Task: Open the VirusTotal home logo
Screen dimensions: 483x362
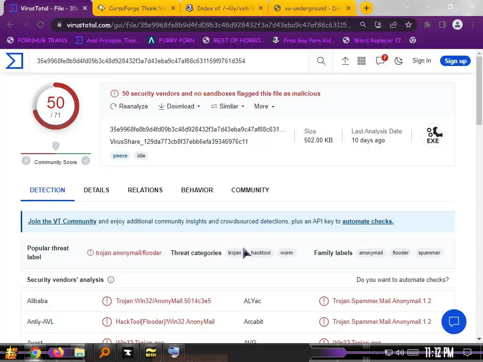Action: tap(14, 61)
